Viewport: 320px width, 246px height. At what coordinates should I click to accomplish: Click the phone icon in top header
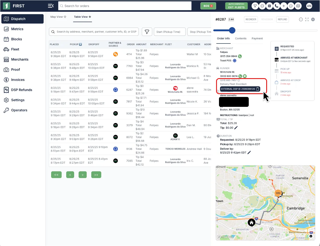277,6
